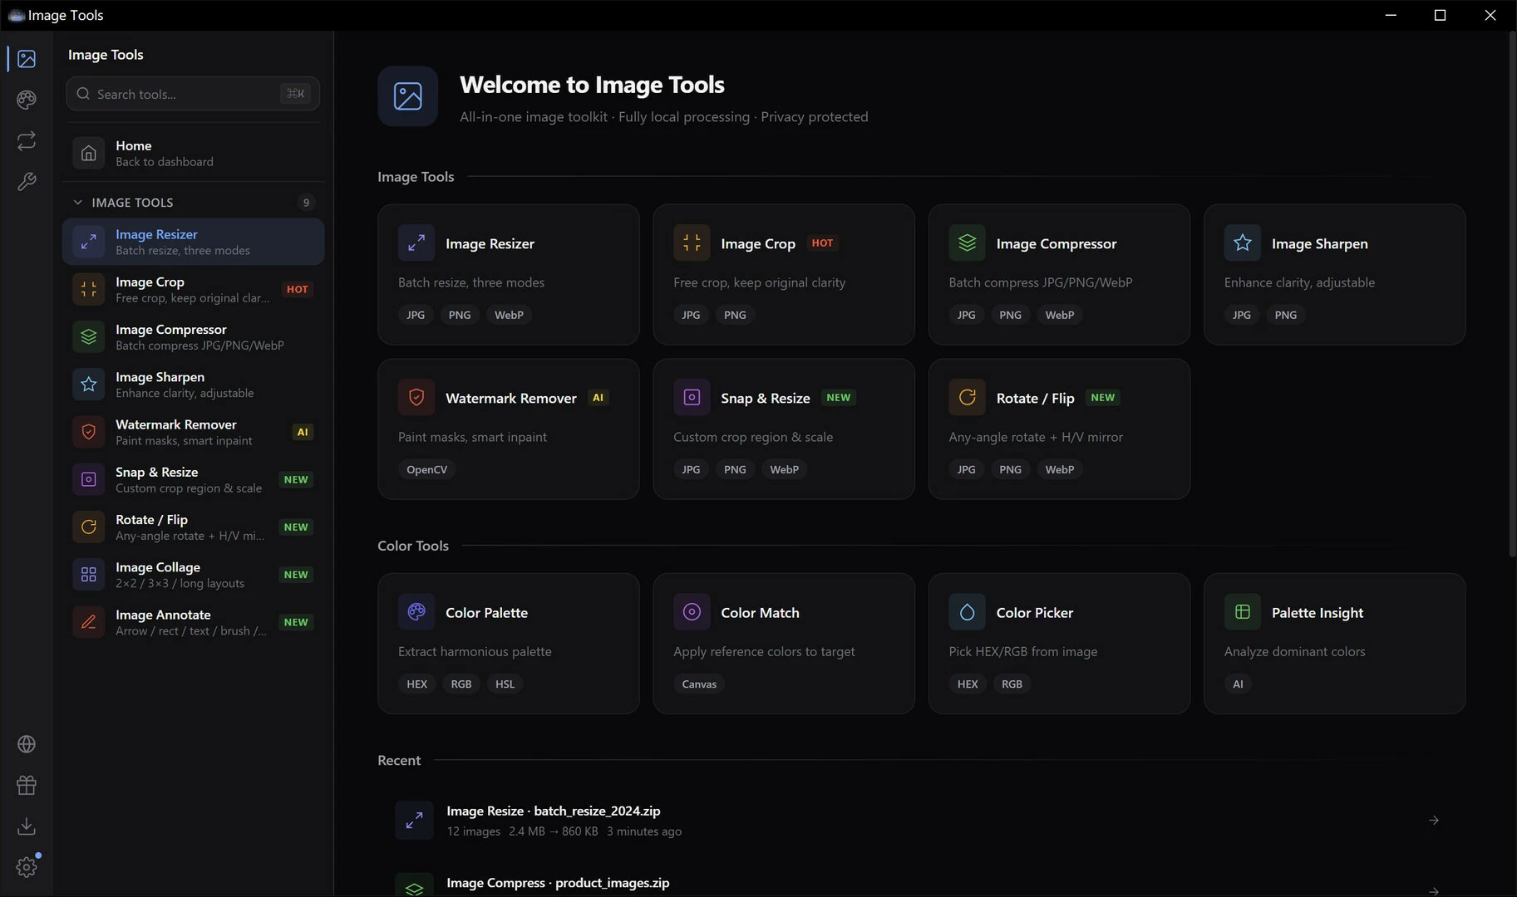Click the gift box icon
The width and height of the screenshot is (1517, 897).
pos(27,785)
